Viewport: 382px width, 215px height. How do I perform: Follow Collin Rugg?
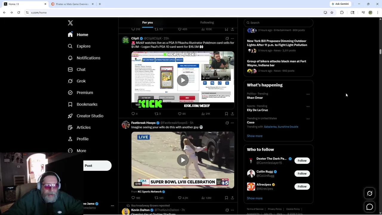click(302, 173)
